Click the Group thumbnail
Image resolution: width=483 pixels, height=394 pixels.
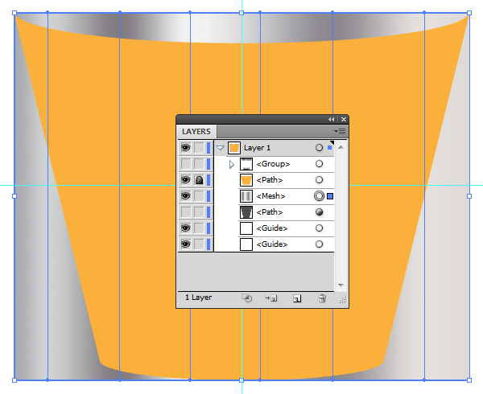tap(246, 164)
